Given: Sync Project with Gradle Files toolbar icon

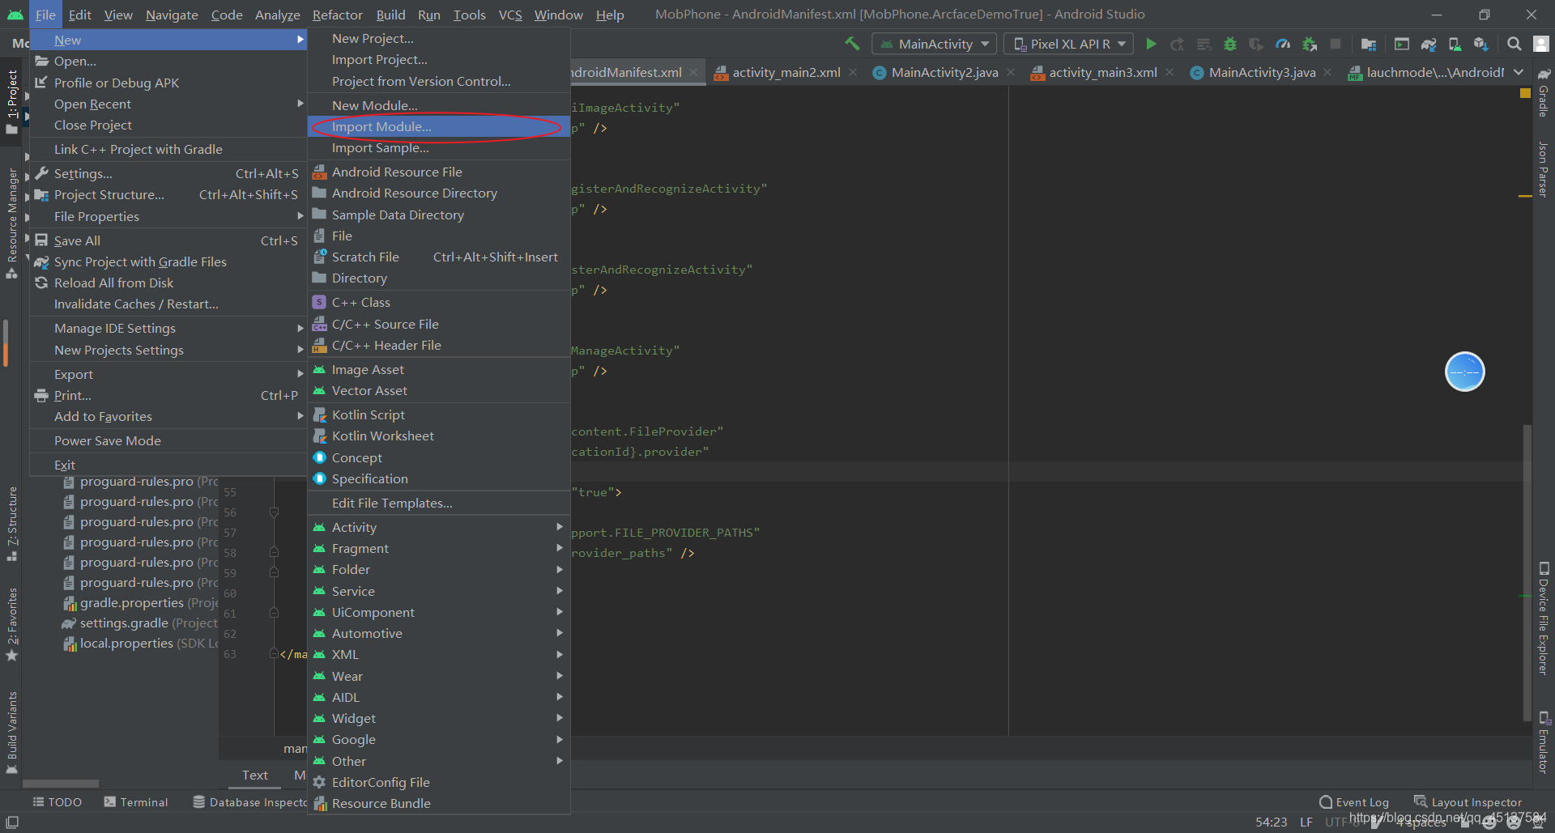Looking at the screenshot, I should [x=1429, y=44].
